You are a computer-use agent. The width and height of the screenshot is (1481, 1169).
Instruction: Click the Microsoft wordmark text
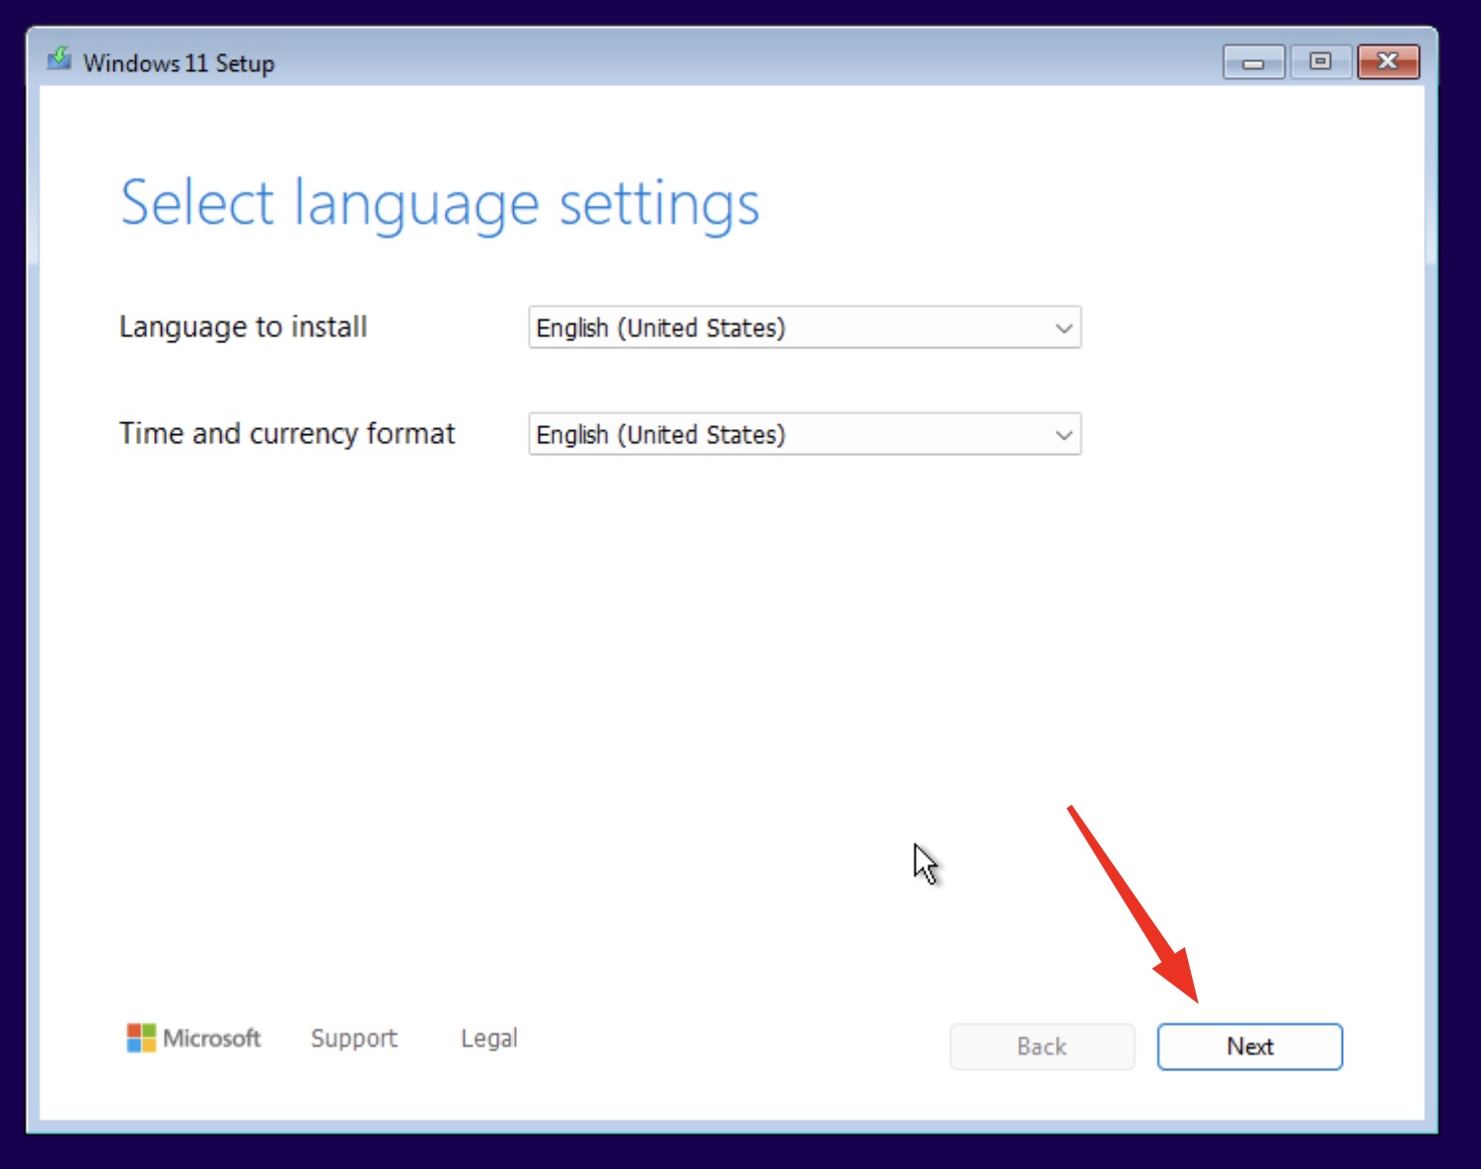coord(211,1038)
